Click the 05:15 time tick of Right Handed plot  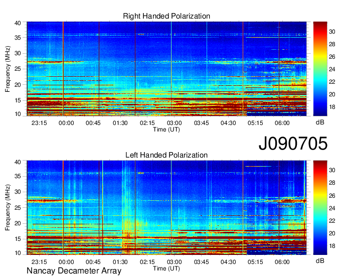pyautogui.click(x=255, y=123)
